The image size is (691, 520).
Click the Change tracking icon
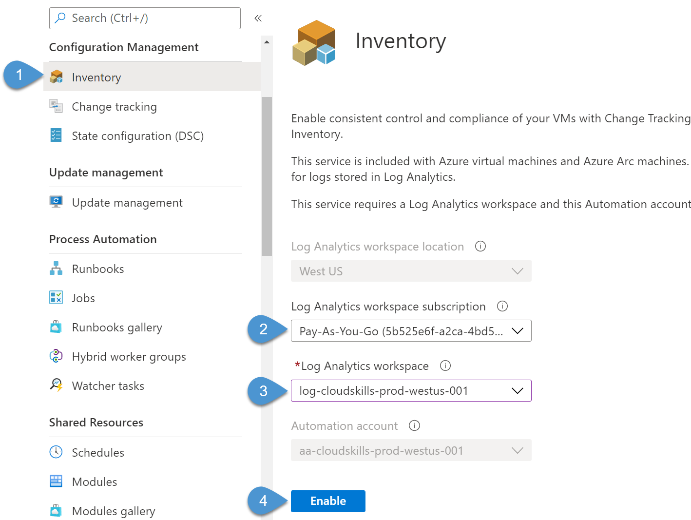click(56, 106)
